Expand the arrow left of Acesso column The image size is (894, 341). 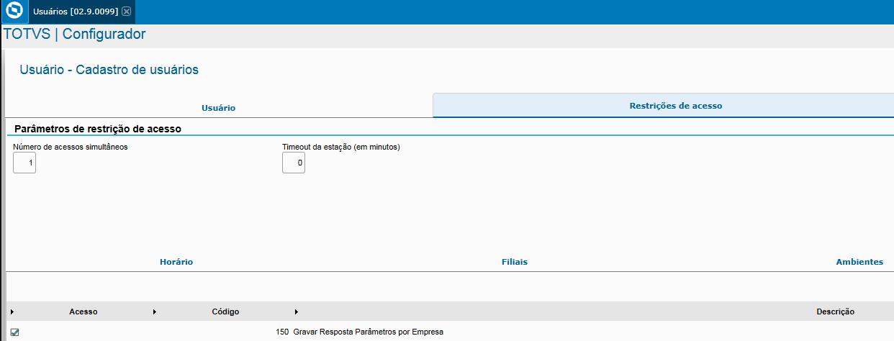pos(12,312)
